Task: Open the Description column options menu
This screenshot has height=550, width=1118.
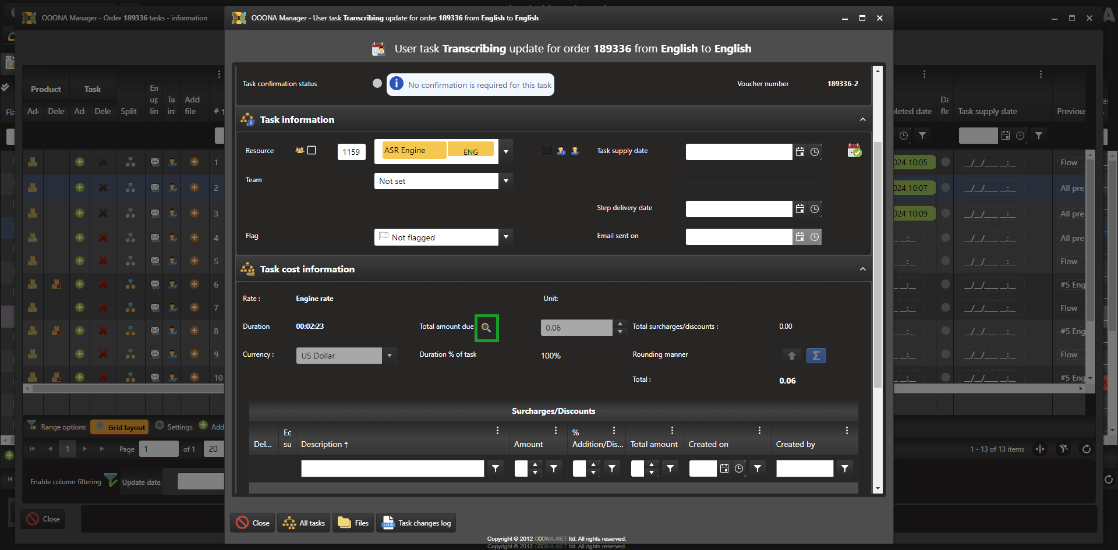Action: click(497, 431)
